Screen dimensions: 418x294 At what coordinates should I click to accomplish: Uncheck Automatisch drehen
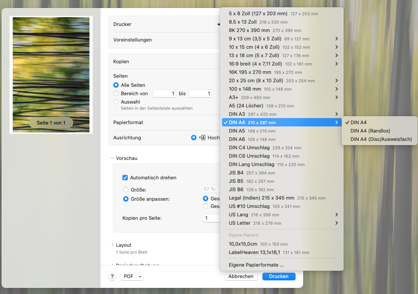[125, 177]
